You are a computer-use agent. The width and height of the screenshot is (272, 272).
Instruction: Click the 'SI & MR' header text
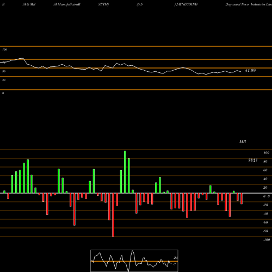click(x=29, y=4)
